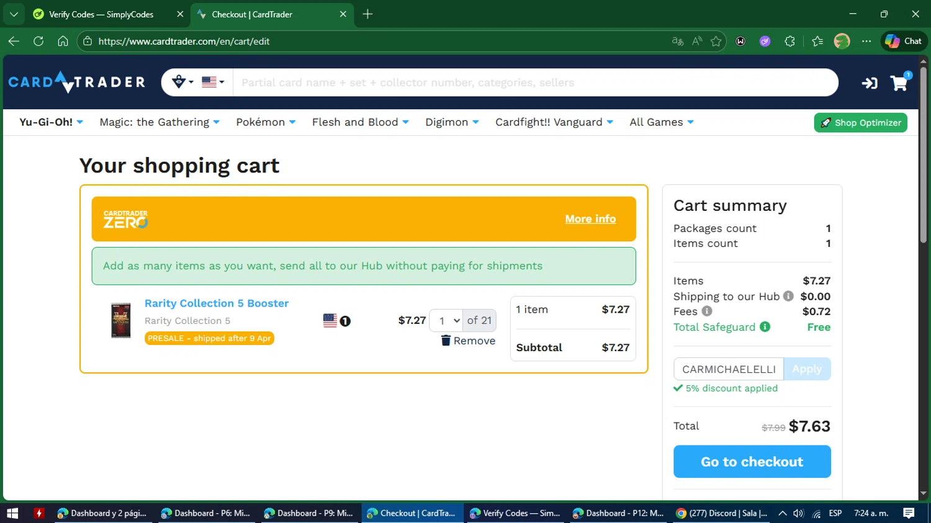Open Dashboard y 2 pági... taskbar item
Image resolution: width=931 pixels, height=523 pixels.
click(x=102, y=513)
